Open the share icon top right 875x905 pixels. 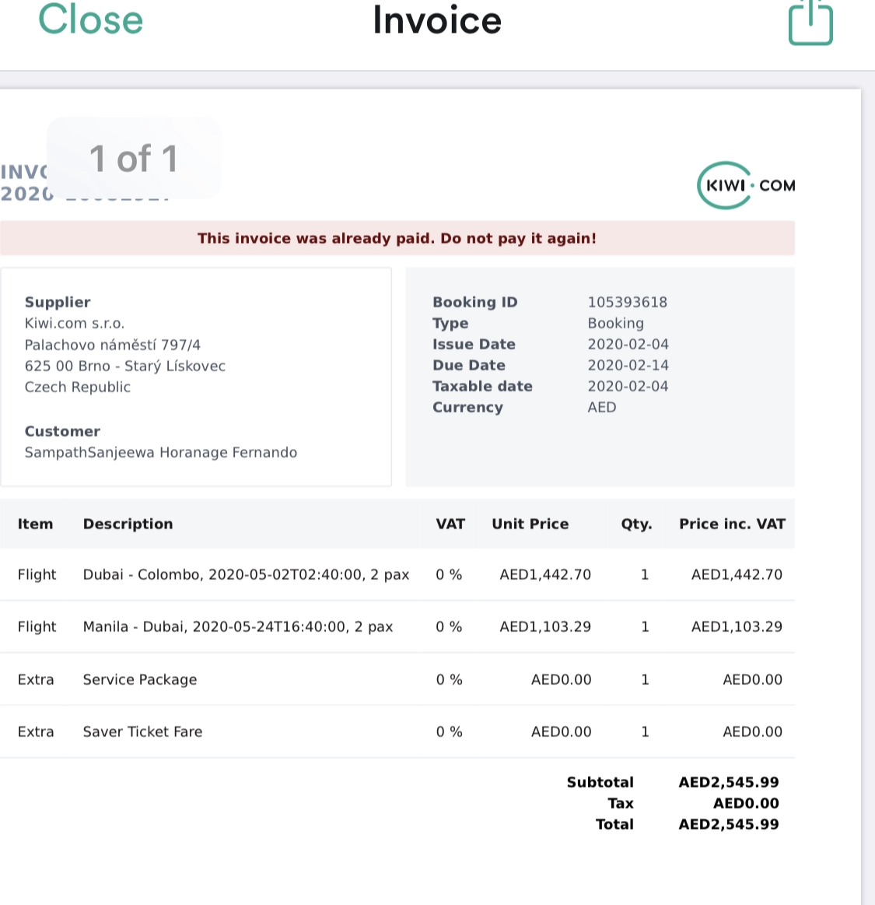pyautogui.click(x=810, y=23)
